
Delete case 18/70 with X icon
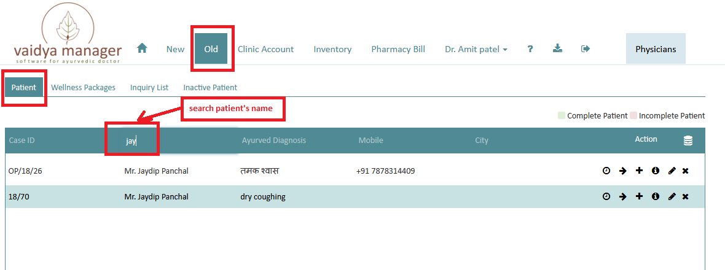[x=685, y=196]
